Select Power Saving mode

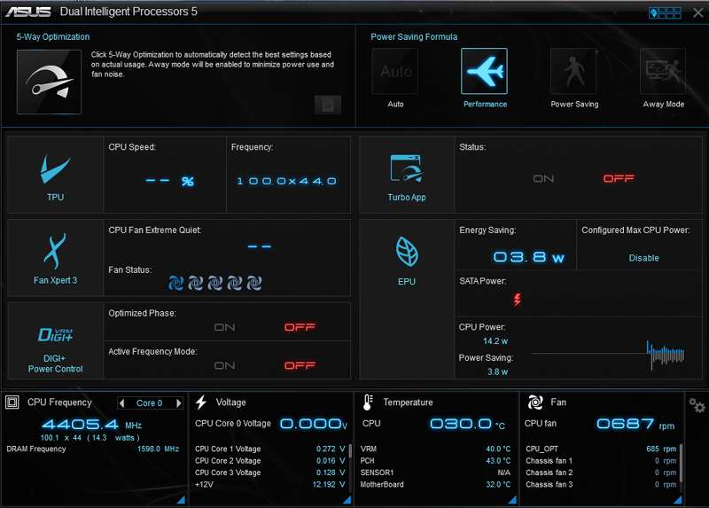[574, 72]
